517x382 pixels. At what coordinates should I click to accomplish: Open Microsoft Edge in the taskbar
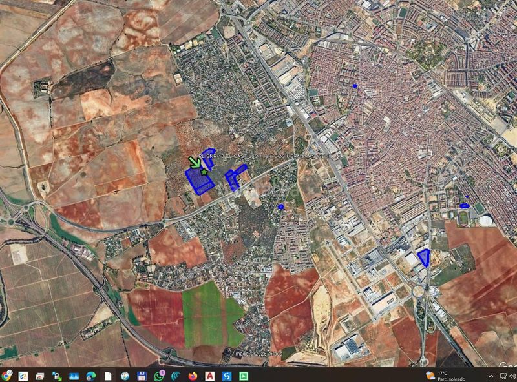point(91,376)
